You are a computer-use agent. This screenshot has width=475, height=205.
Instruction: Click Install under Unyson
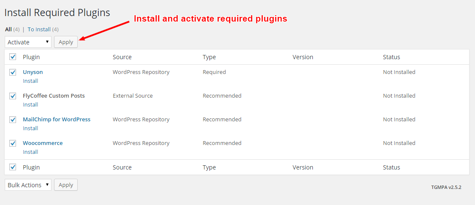pos(30,81)
